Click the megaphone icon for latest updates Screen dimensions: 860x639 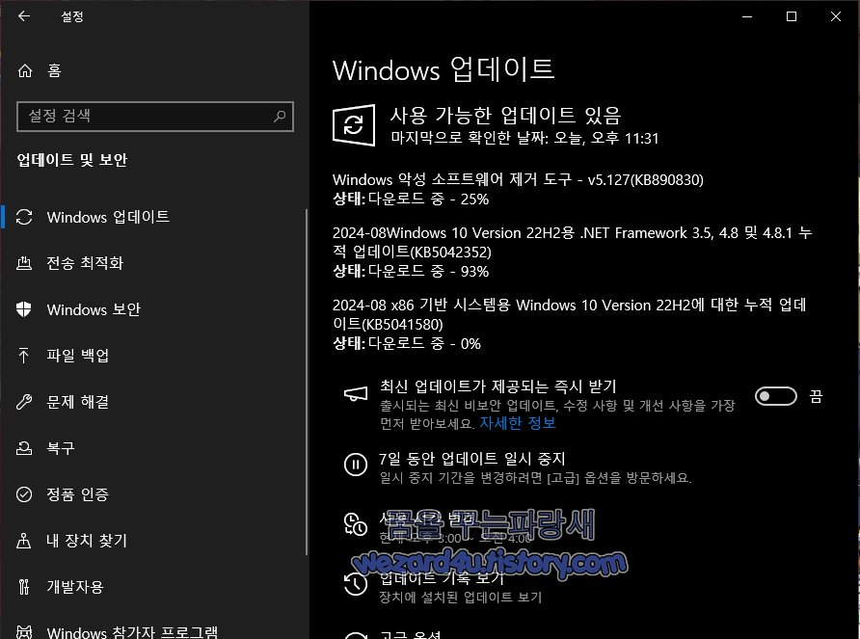point(356,394)
